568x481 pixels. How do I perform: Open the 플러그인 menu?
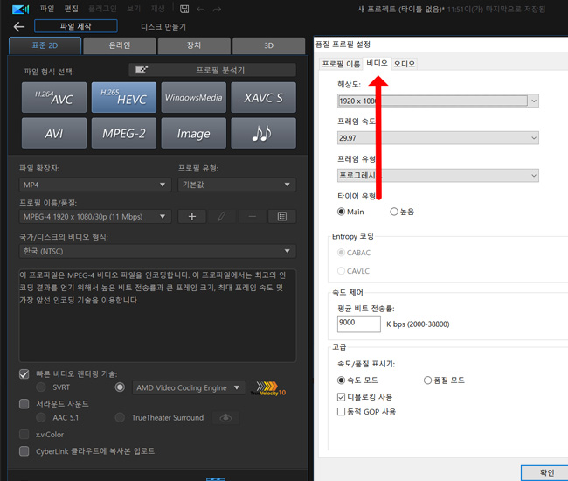click(102, 9)
